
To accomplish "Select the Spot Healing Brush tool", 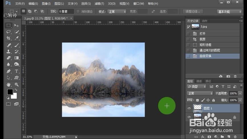I will (x=9, y=45).
